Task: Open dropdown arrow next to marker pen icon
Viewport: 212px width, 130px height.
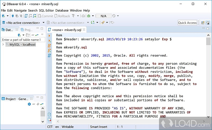Action: point(107,23)
